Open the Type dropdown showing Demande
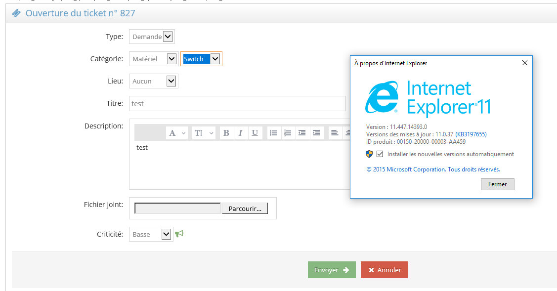 pyautogui.click(x=152, y=37)
